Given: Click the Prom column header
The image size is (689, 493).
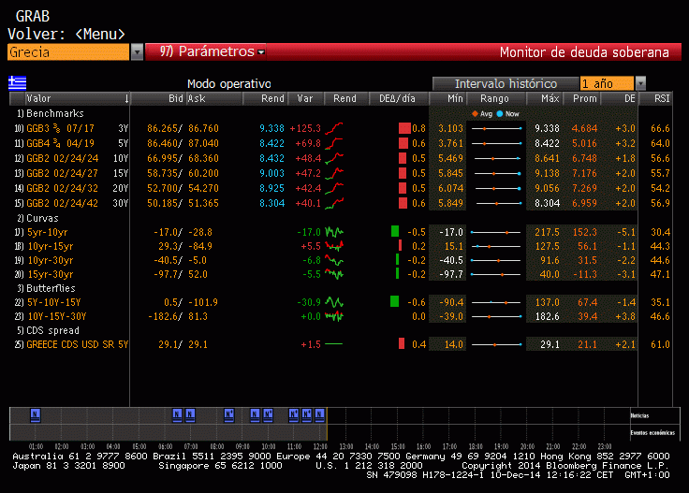Looking at the screenshot, I should tap(584, 99).
